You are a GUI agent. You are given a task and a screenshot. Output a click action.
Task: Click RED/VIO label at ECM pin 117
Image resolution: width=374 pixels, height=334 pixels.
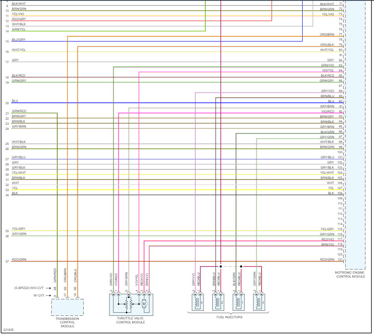coord(328,239)
